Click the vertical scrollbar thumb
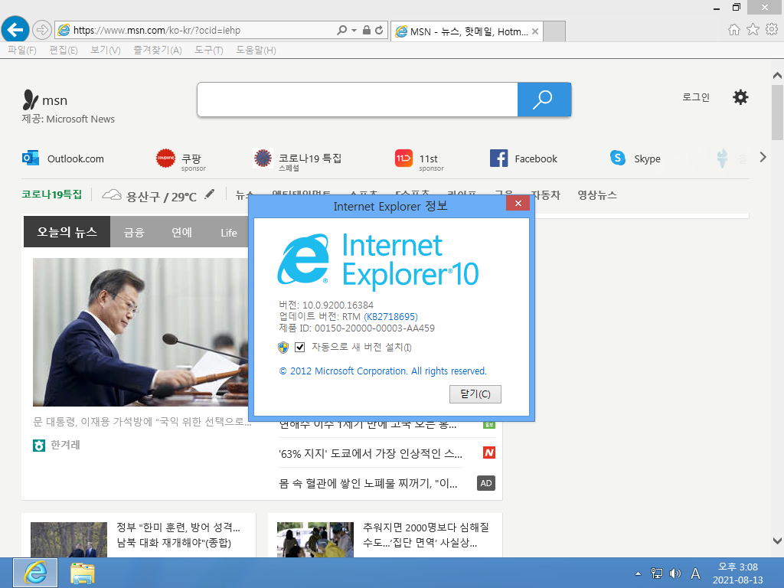Viewport: 784px width, 588px height. point(777,113)
